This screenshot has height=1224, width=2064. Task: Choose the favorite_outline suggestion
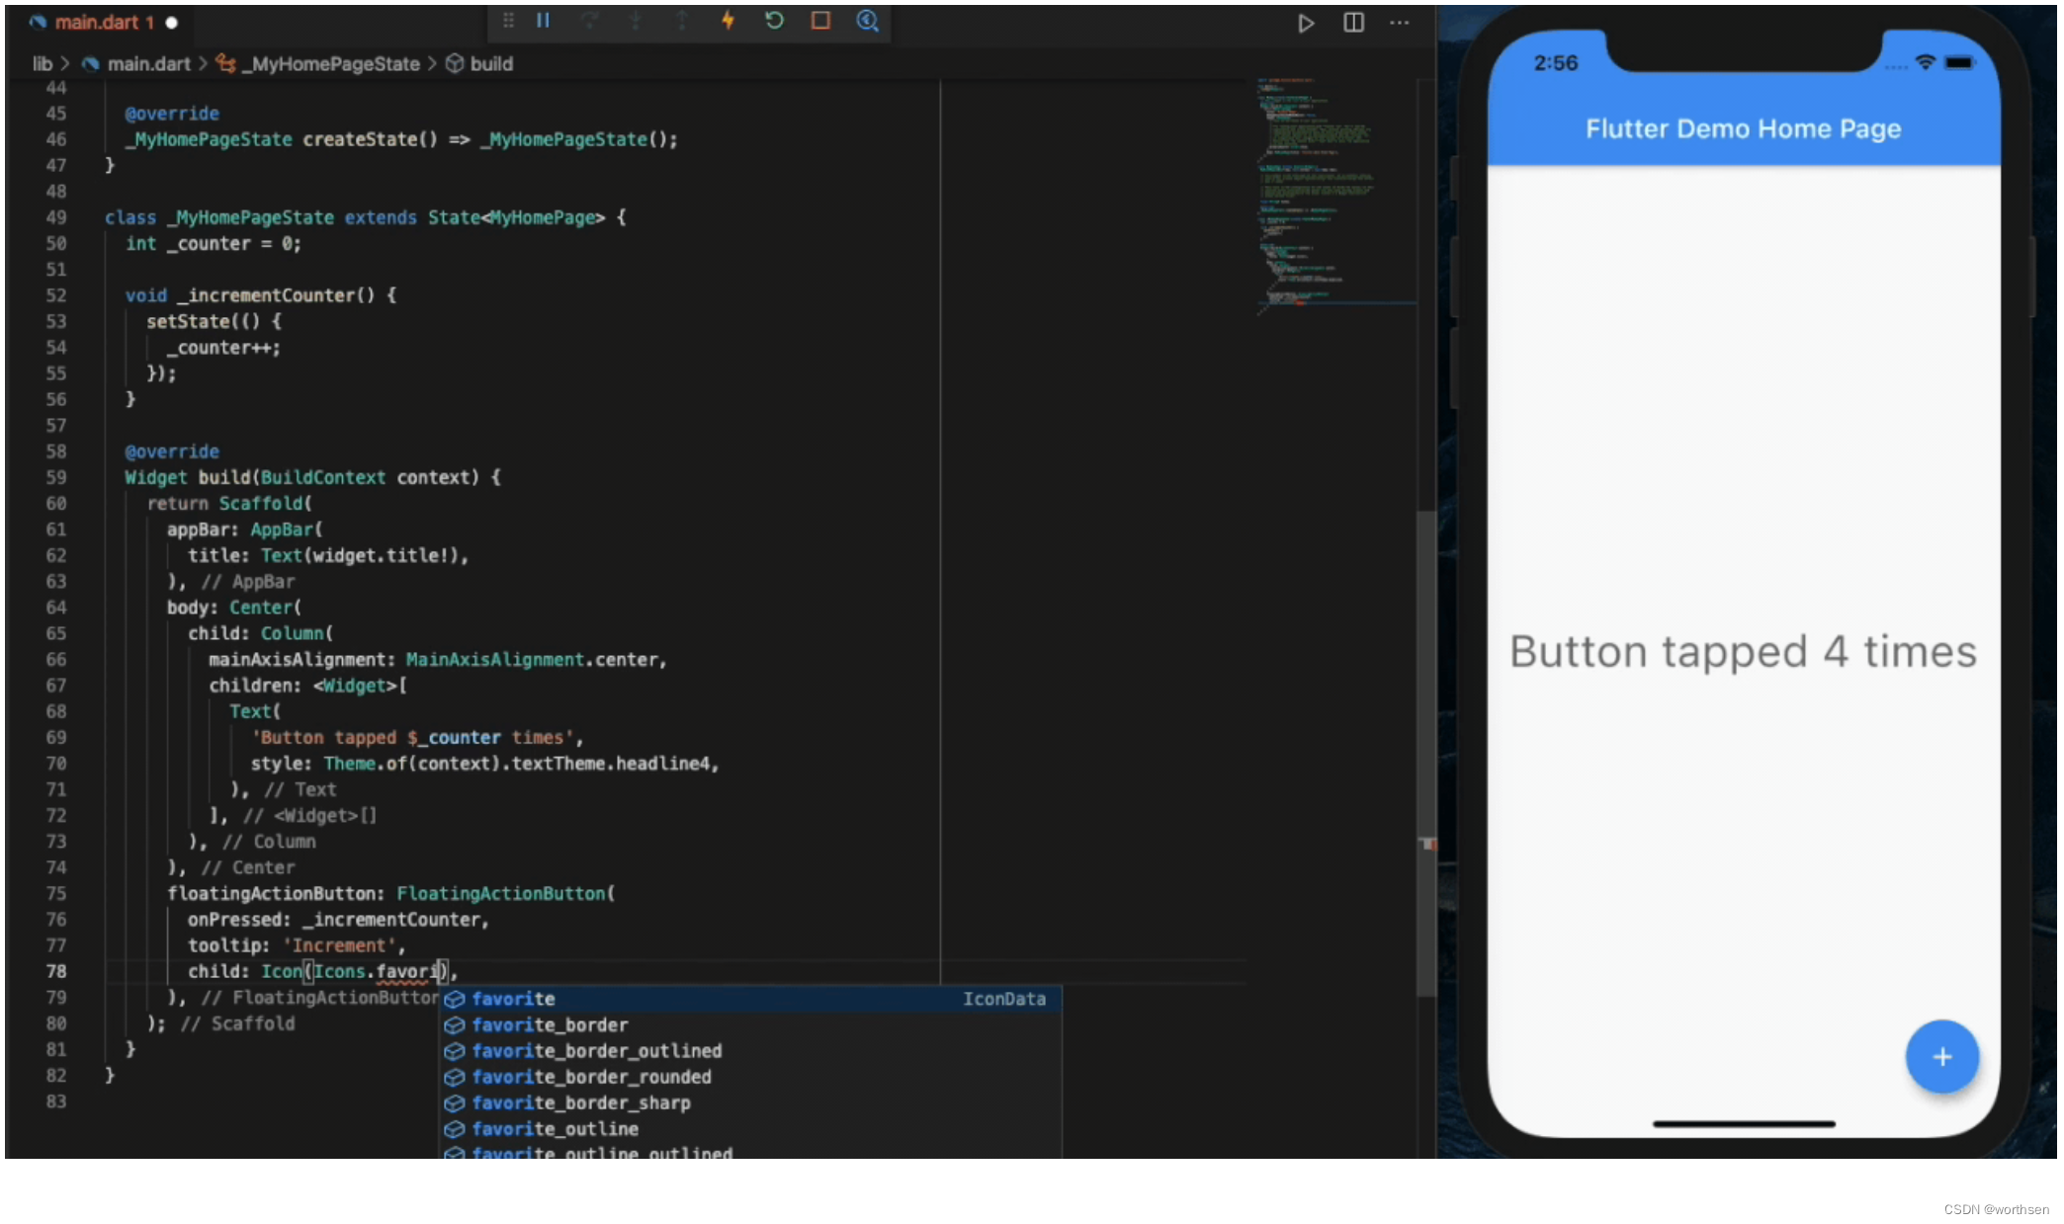[x=750, y=1129]
